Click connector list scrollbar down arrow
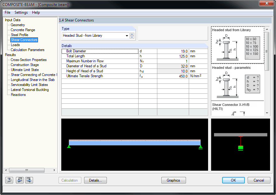Viewport: 276px width, 195px height. pos(267,113)
